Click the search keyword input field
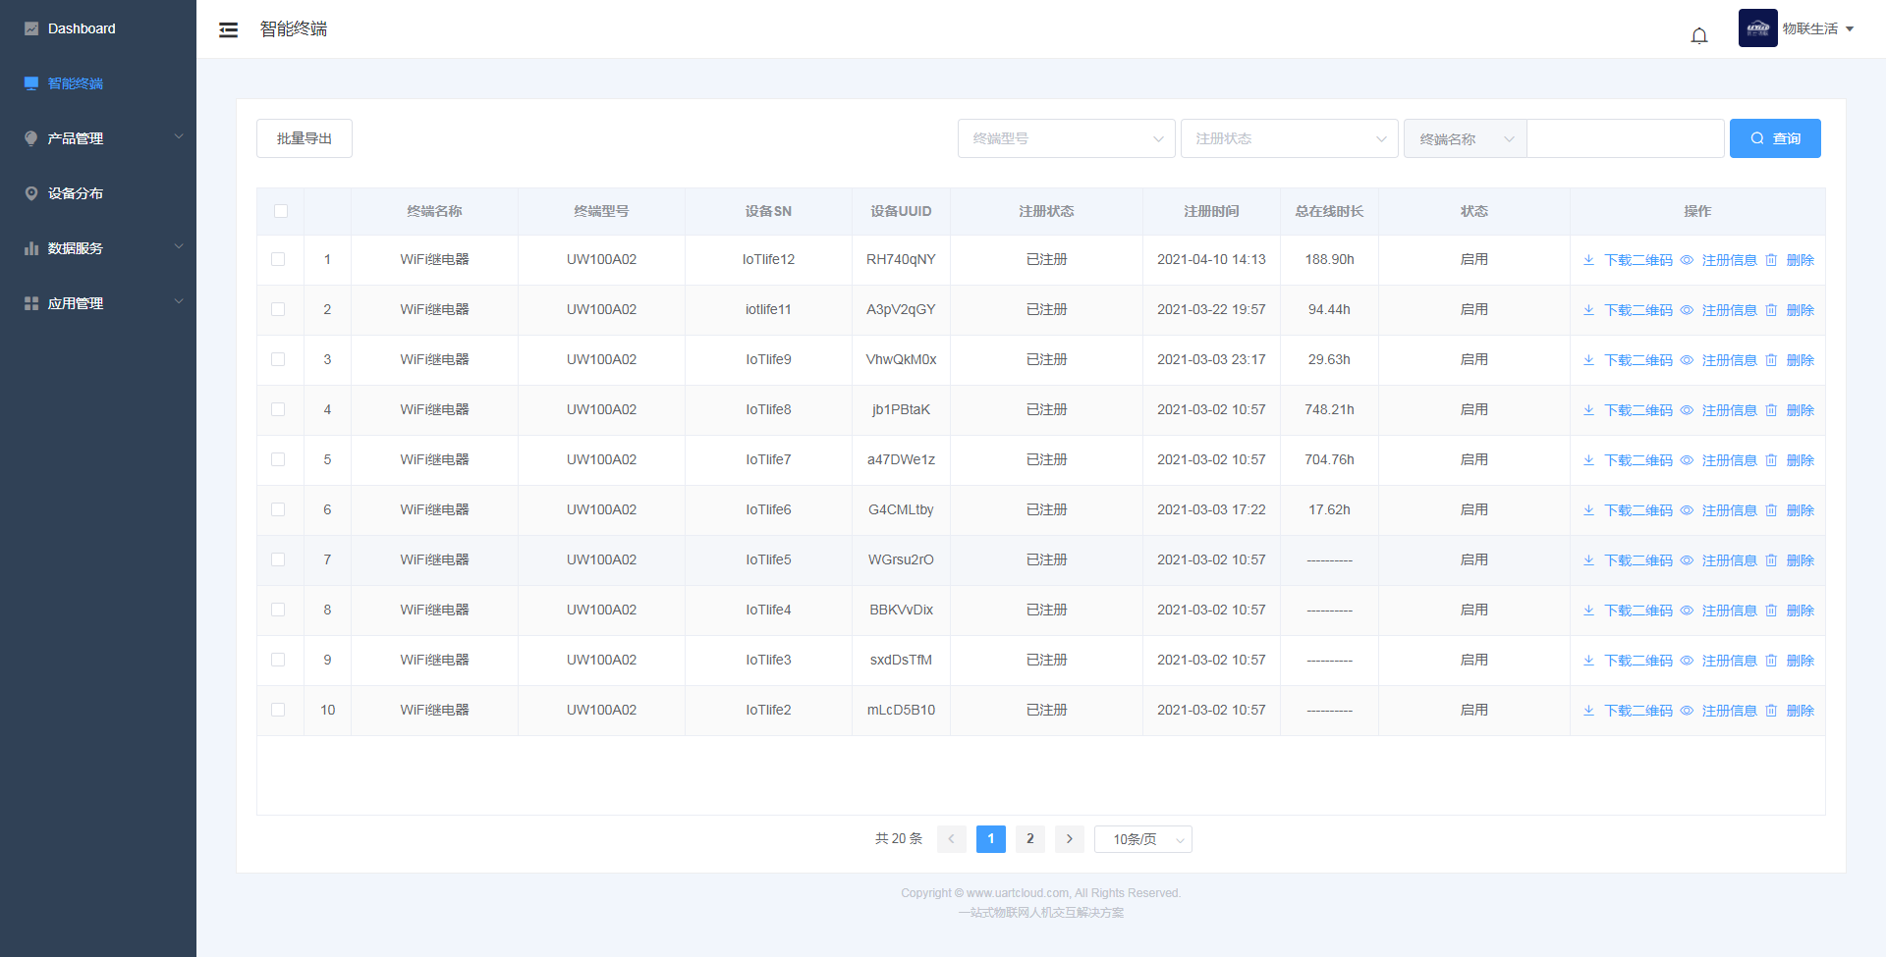The image size is (1886, 957). (1626, 138)
